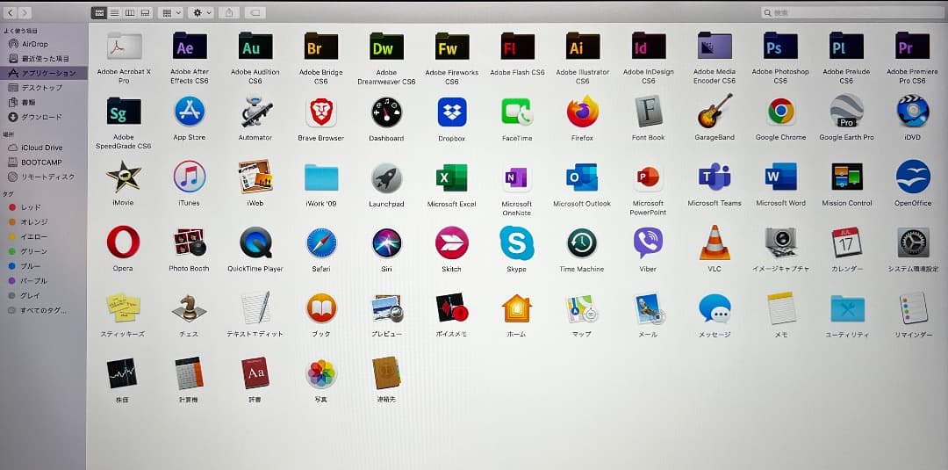
Task: Select the Viber app icon
Action: click(648, 242)
